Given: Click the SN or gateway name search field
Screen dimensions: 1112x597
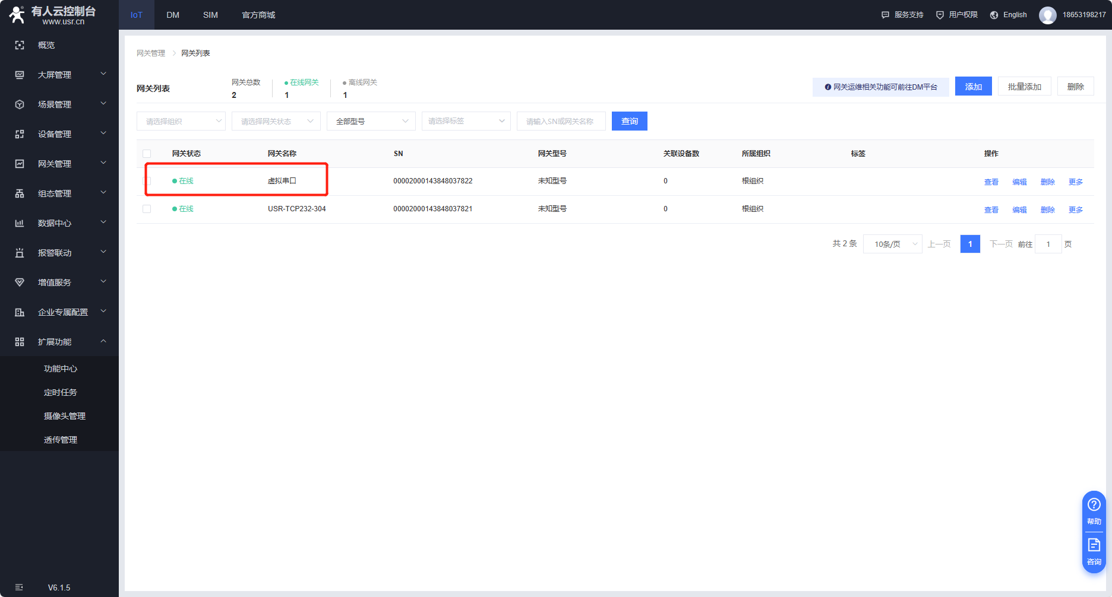Looking at the screenshot, I should tap(561, 121).
